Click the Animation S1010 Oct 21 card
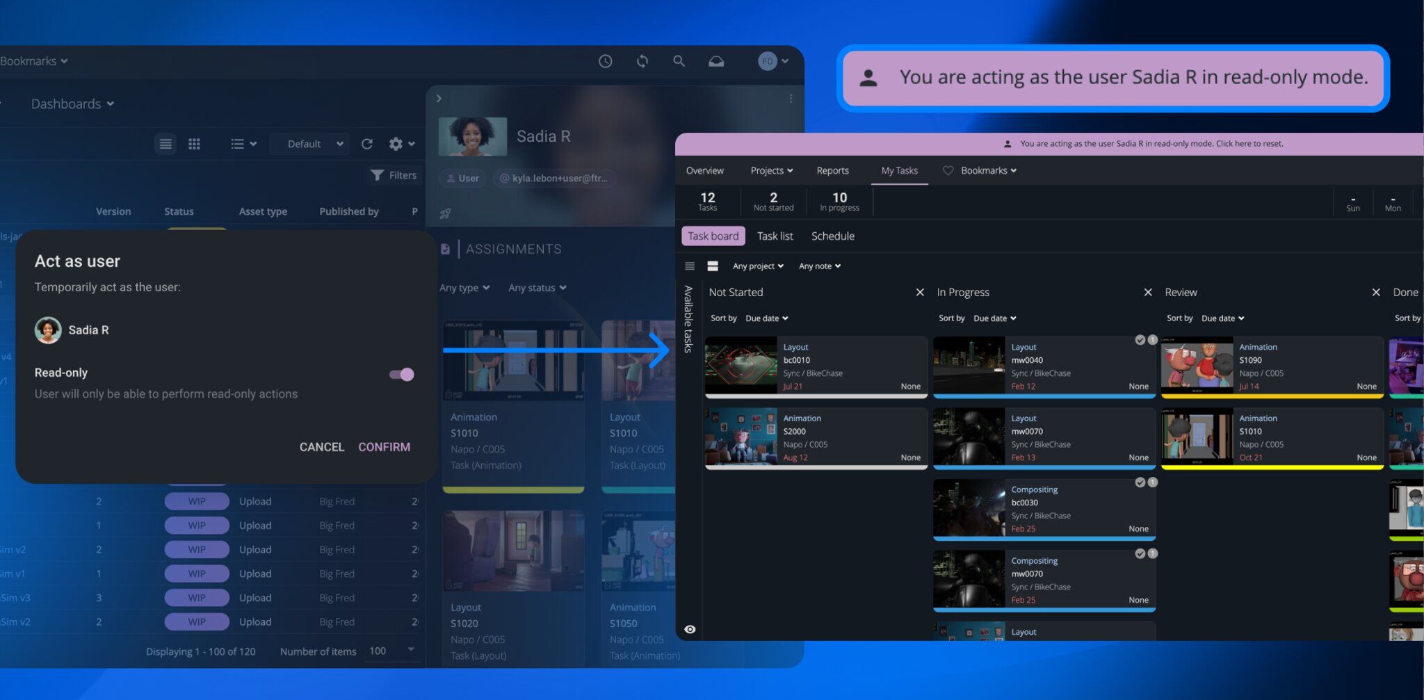Viewport: 1424px width, 700px height. click(x=1272, y=439)
